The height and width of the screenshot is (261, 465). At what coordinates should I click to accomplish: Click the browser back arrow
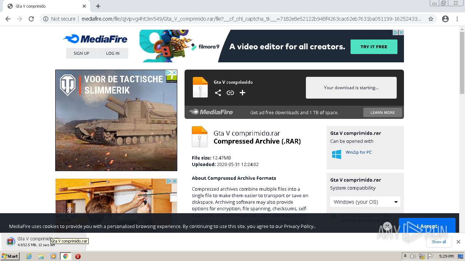click(x=8, y=19)
